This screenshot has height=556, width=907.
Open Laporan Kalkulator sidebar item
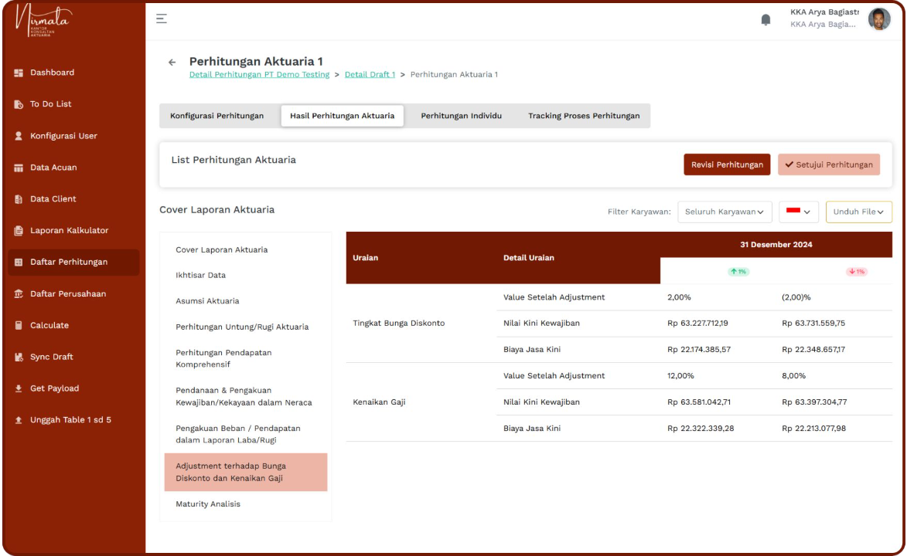(69, 231)
